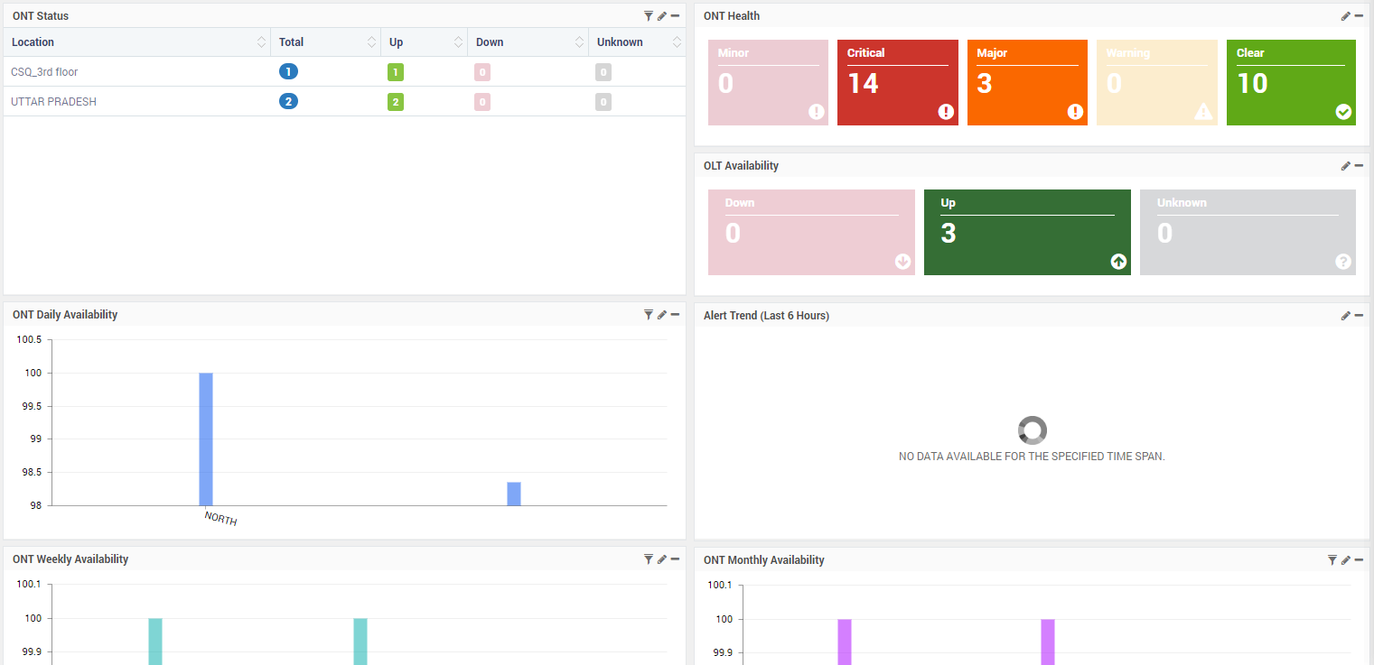Click the no data available message
This screenshot has width=1374, height=665.
pyautogui.click(x=1032, y=457)
